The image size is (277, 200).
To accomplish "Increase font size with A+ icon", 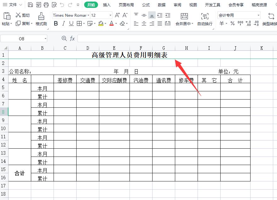I will 117,14.
